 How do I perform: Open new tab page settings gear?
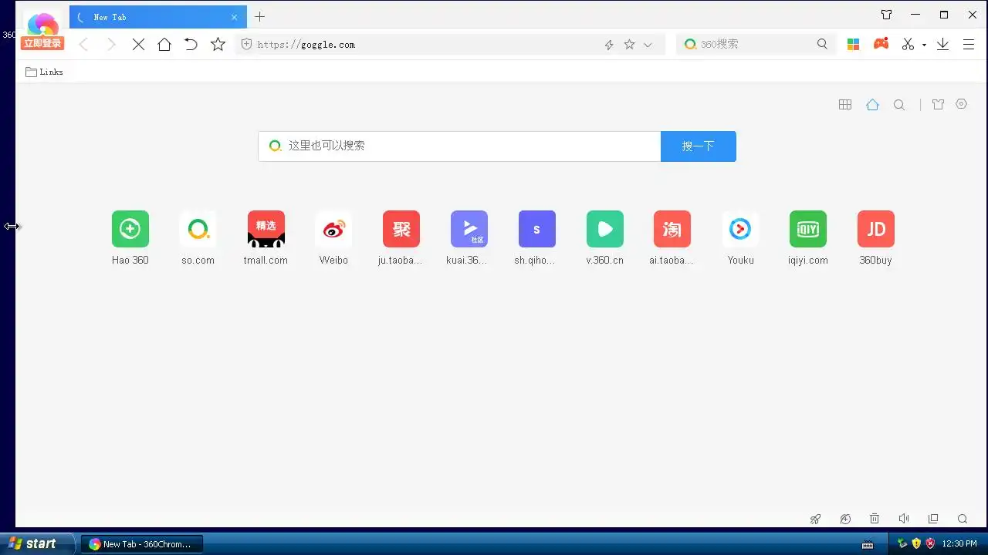961,104
